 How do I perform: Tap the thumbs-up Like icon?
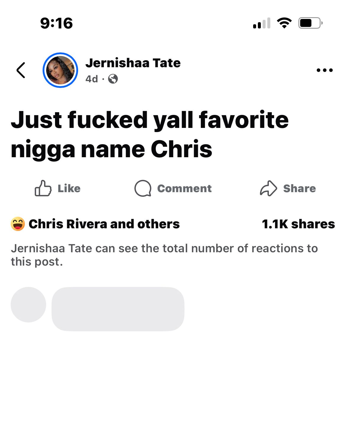point(43,188)
